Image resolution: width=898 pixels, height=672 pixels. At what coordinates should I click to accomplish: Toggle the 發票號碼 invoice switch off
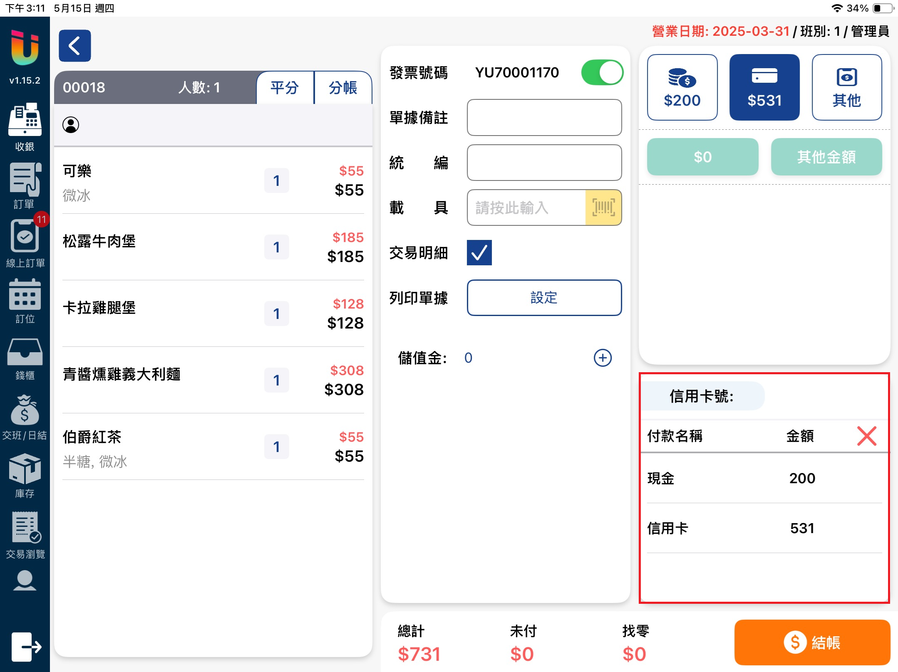click(x=602, y=73)
